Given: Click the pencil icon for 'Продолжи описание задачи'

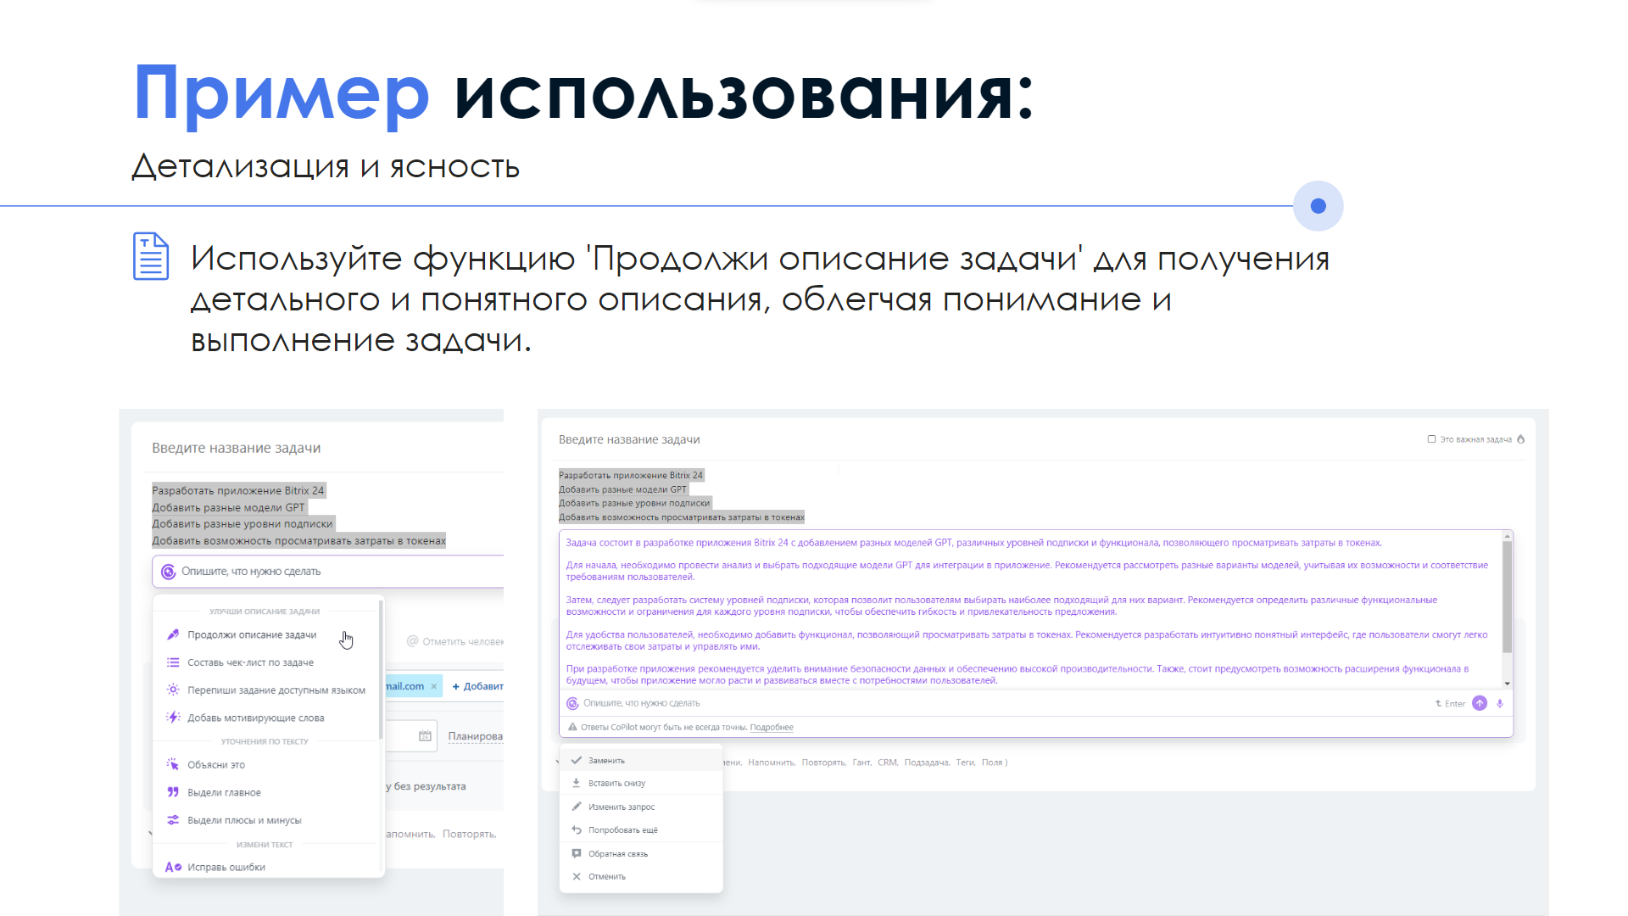Looking at the screenshot, I should [173, 634].
